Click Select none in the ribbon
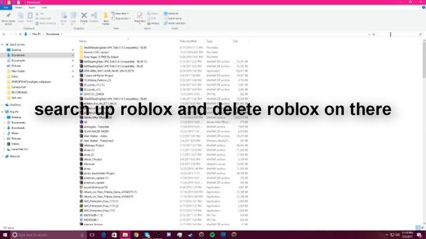The height and width of the screenshot is (239, 426). (172, 19)
